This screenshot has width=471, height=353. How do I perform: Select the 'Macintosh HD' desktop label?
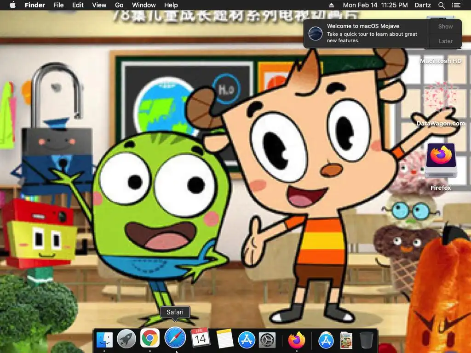click(x=440, y=61)
